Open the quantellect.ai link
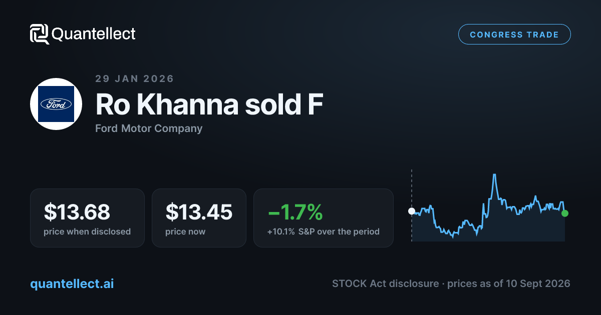 [x=72, y=284]
